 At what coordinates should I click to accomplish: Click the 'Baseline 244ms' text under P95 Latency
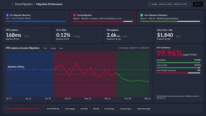(12, 39)
